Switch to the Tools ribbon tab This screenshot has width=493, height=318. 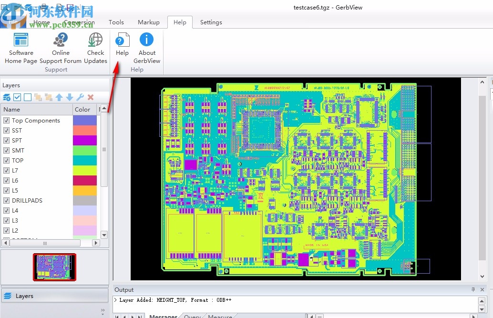116,22
